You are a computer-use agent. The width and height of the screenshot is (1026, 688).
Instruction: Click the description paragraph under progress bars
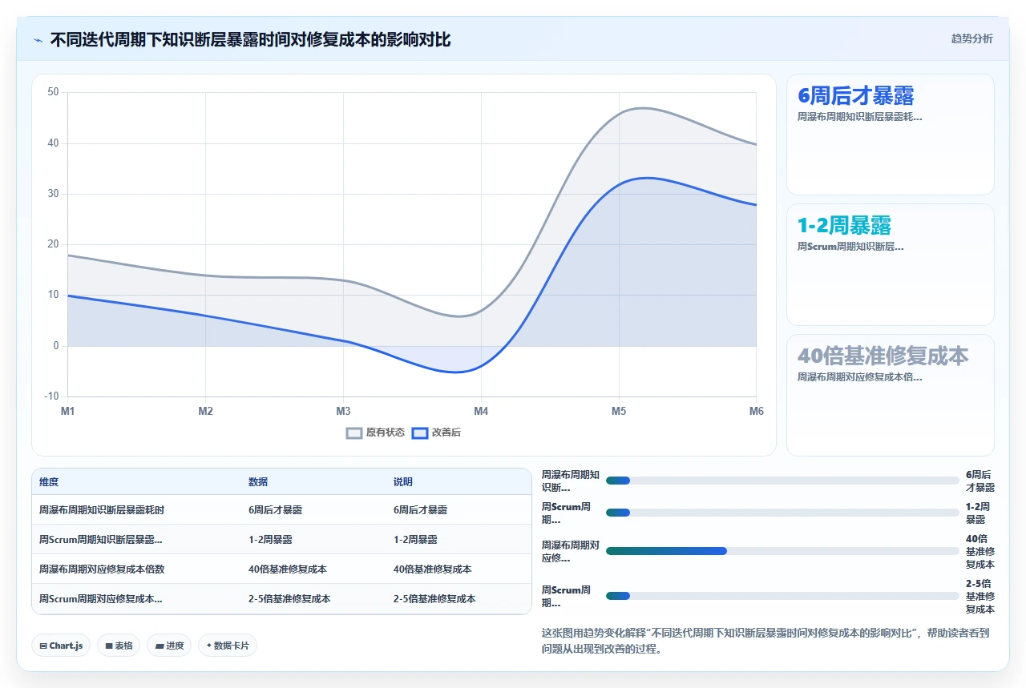click(x=766, y=641)
